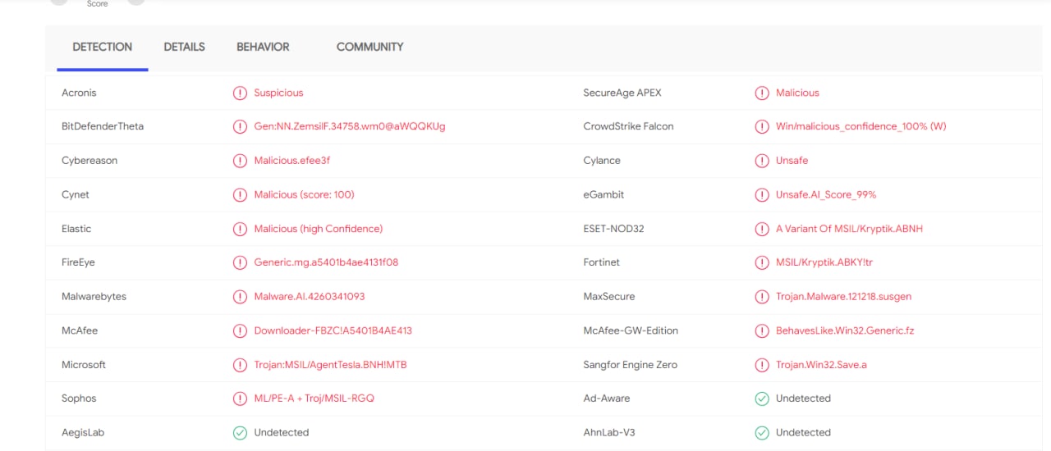1051x451 pixels.
Task: Click SecureAge APEX's Malicious result text
Action: 797,93
